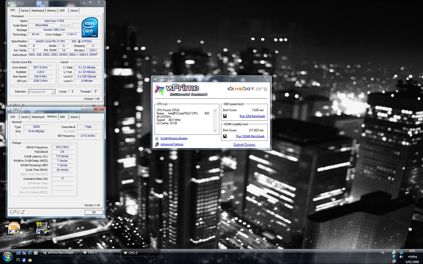The image size is (423, 264).
Task: Click OK in the lower CPU-Z window
Action: (x=94, y=212)
